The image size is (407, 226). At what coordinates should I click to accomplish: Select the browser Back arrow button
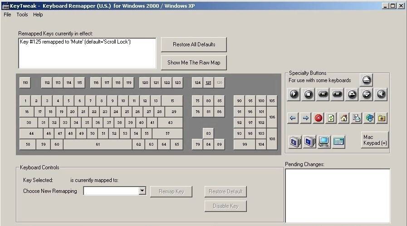point(293,118)
